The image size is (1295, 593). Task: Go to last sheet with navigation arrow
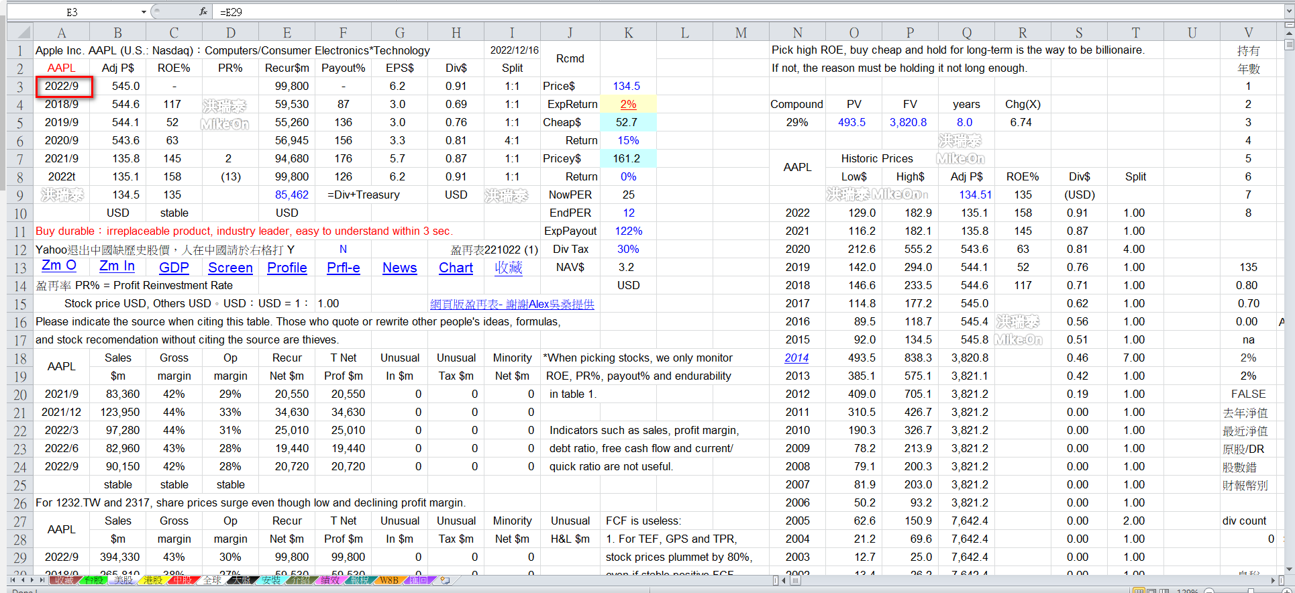click(42, 580)
